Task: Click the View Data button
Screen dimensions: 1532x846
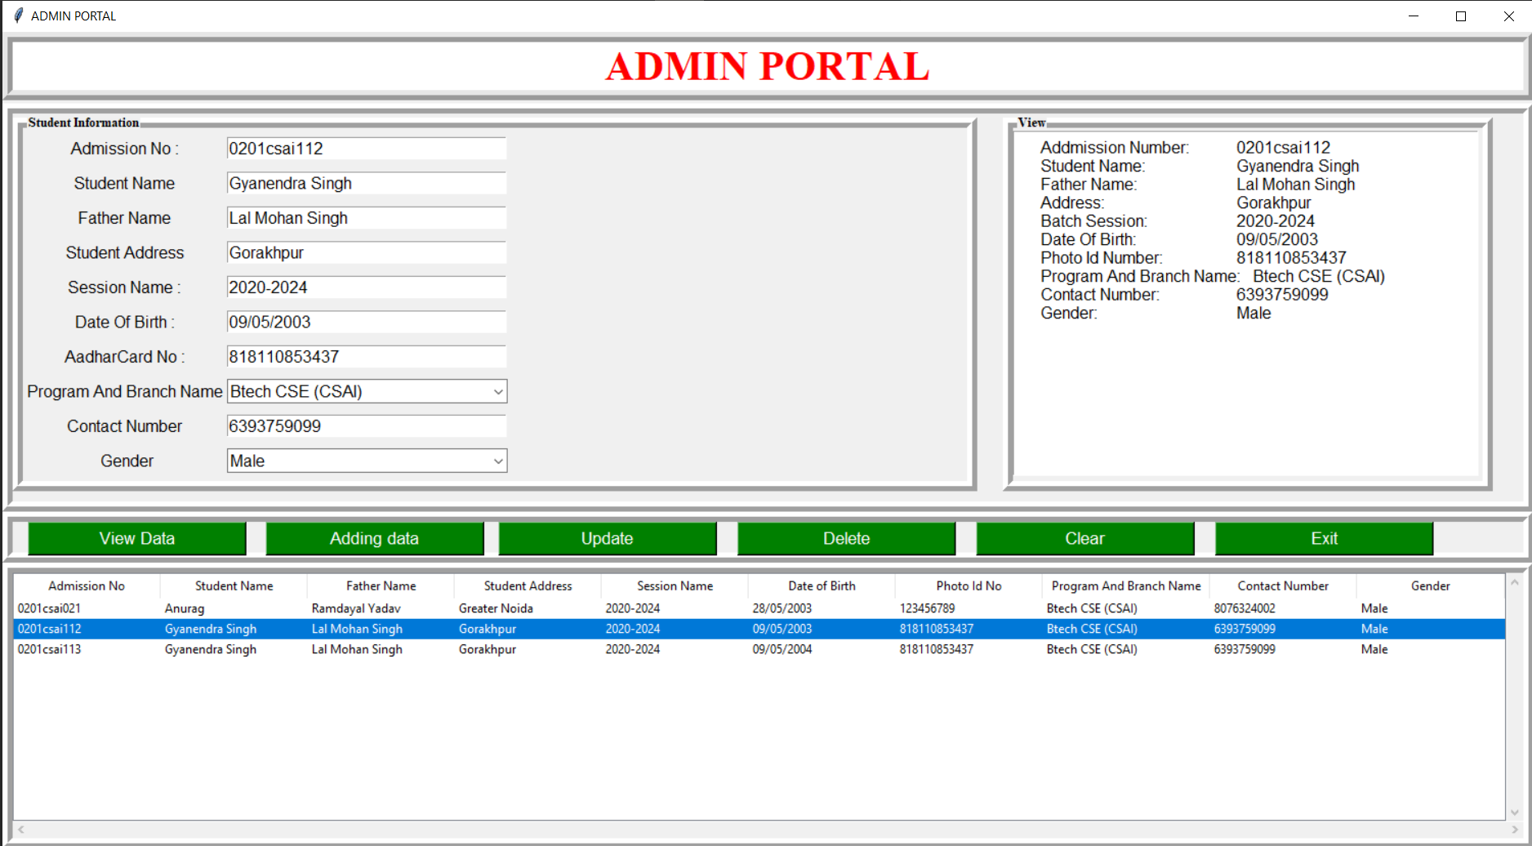Action: click(x=137, y=539)
